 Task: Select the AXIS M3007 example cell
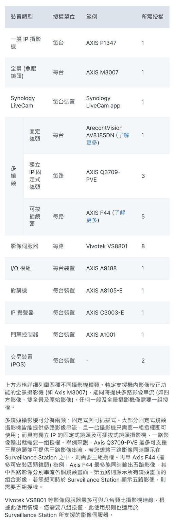pos(102,72)
